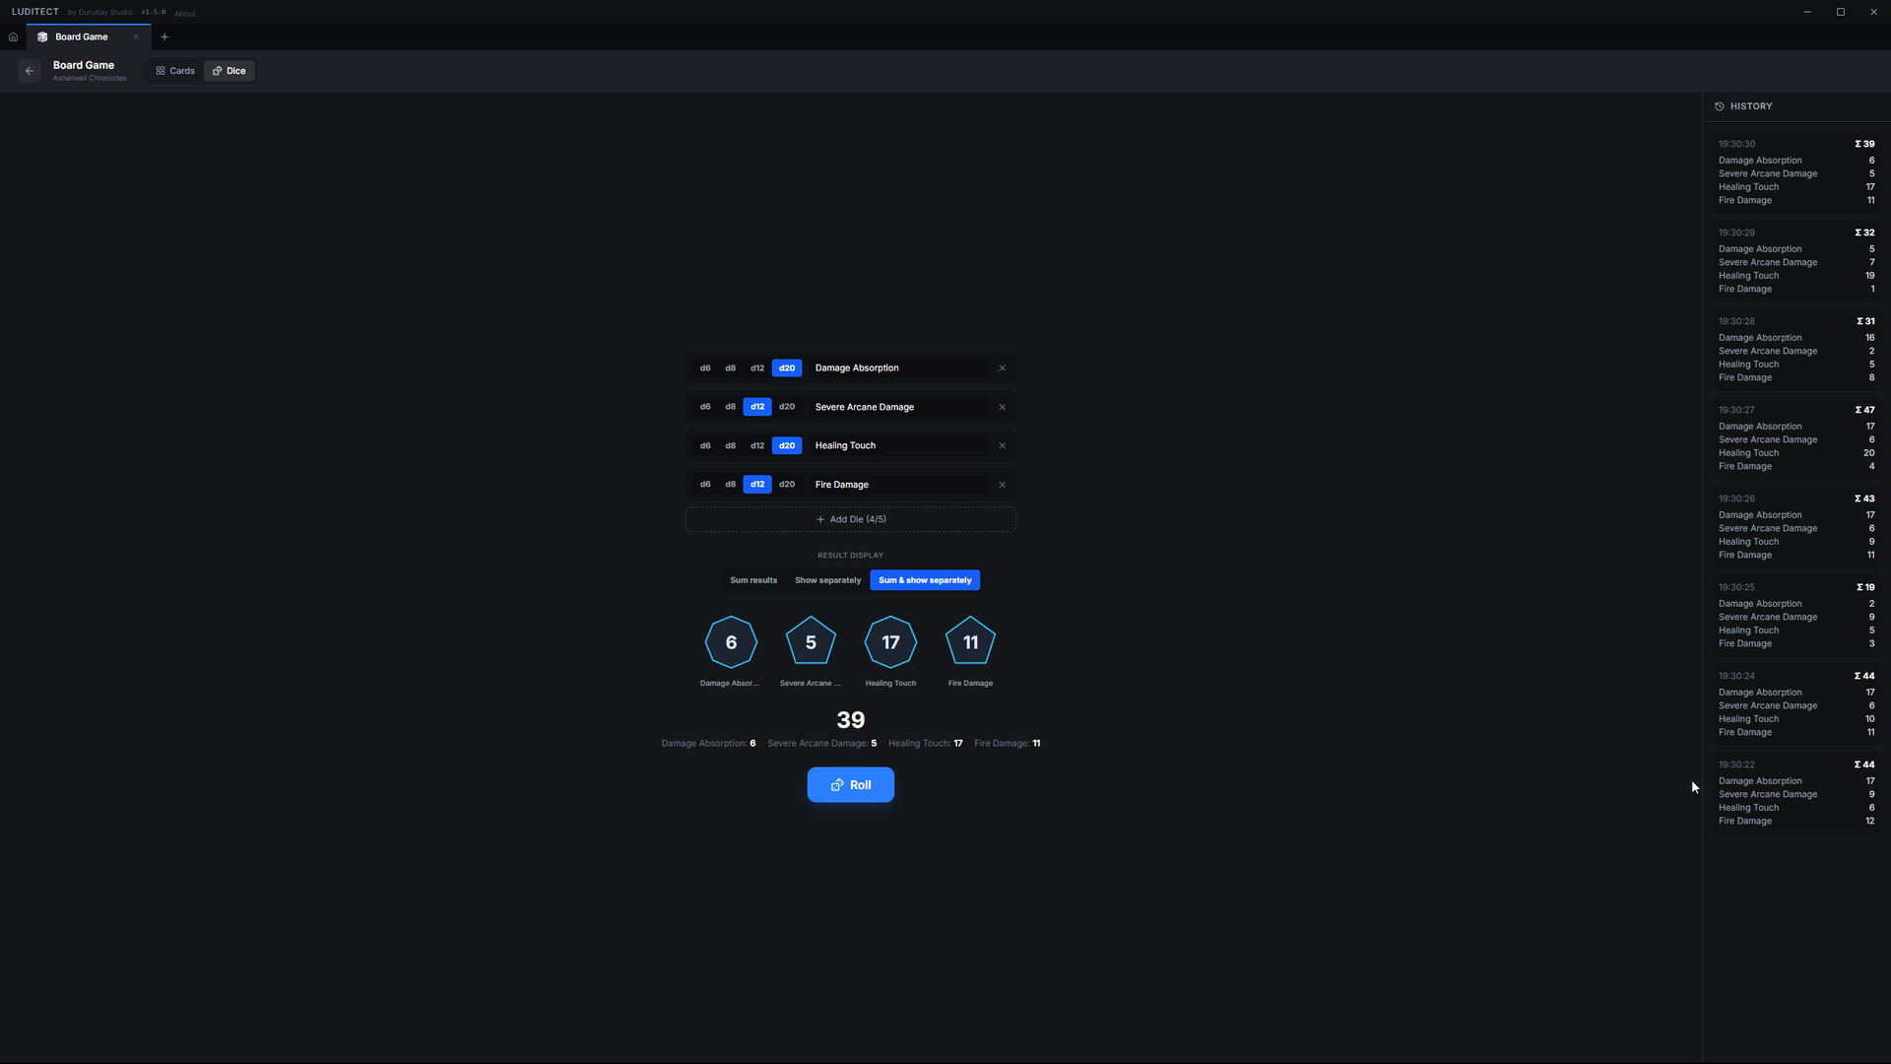Set Severe Arcane Damage die to d8
Viewport: 1891px width, 1064px height.
[x=730, y=407]
